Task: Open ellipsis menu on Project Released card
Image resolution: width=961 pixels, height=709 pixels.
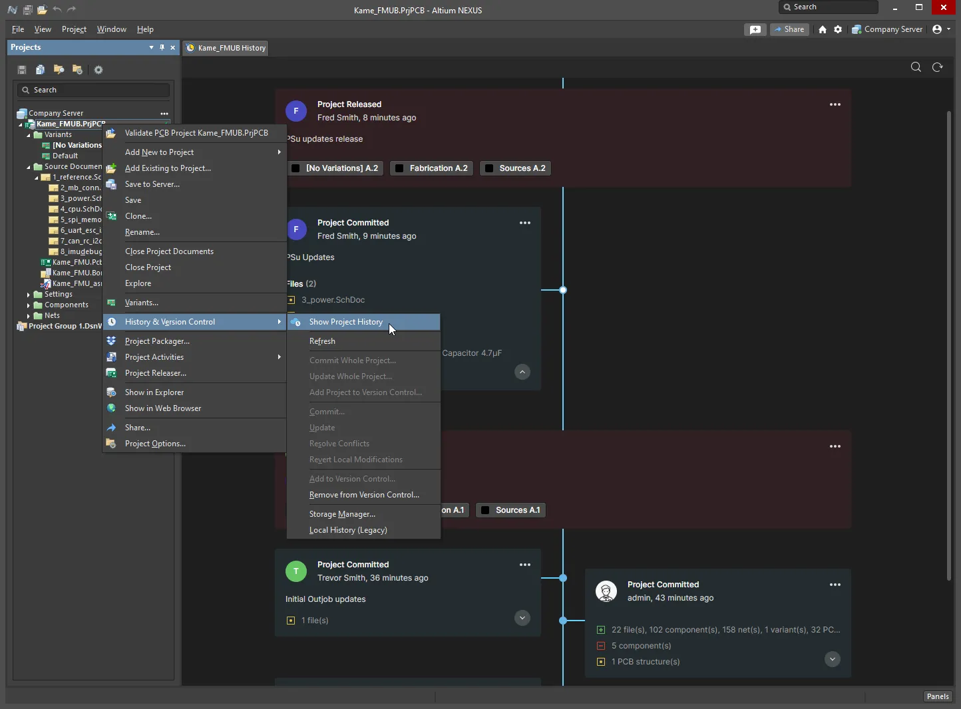Action: 835,104
